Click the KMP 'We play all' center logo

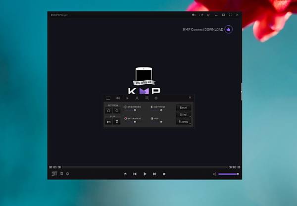(144, 81)
